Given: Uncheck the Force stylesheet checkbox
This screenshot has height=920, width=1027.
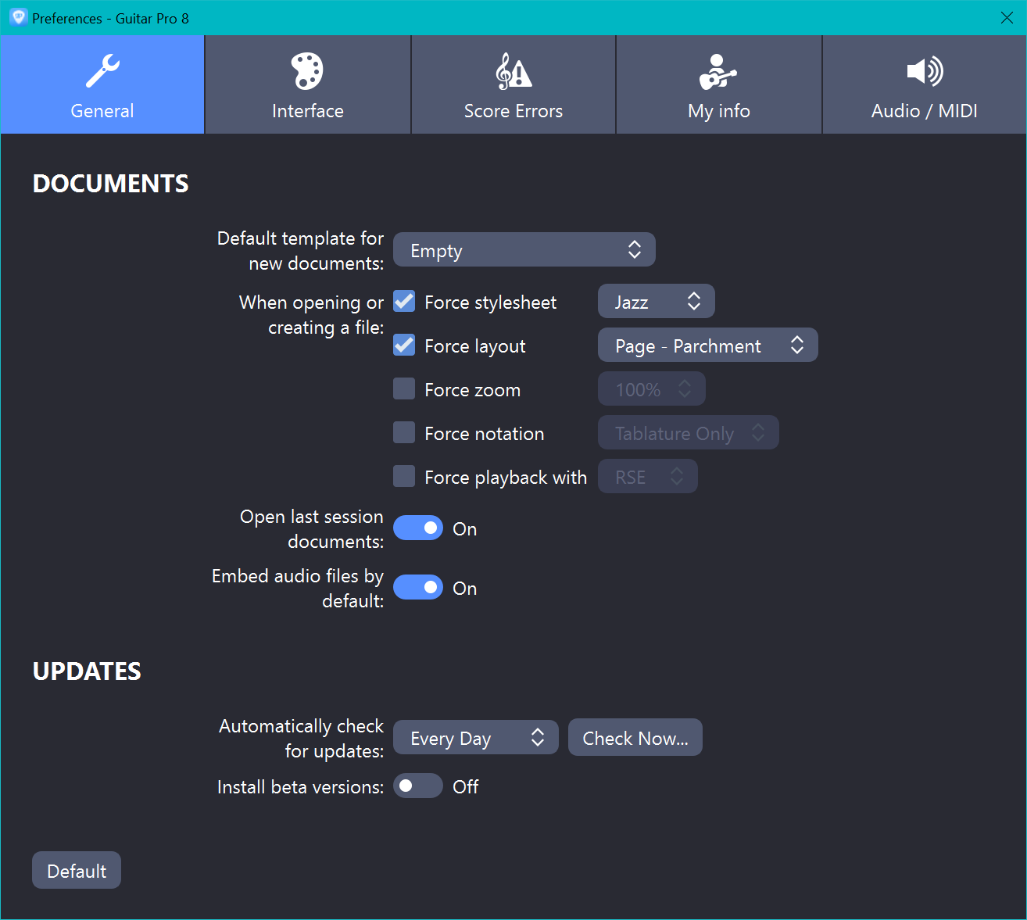Looking at the screenshot, I should (x=404, y=301).
